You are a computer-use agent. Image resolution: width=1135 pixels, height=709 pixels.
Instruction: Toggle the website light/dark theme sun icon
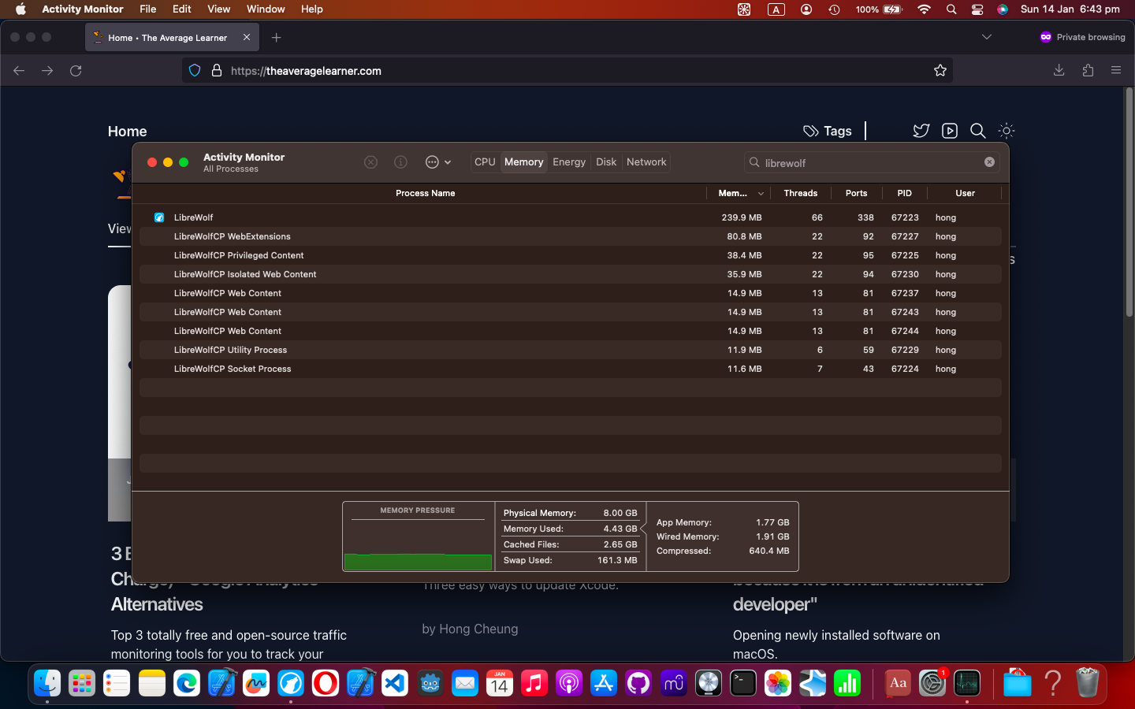tap(1006, 131)
